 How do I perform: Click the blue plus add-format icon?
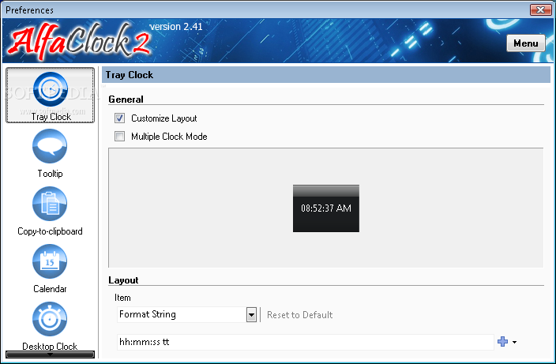pyautogui.click(x=502, y=342)
